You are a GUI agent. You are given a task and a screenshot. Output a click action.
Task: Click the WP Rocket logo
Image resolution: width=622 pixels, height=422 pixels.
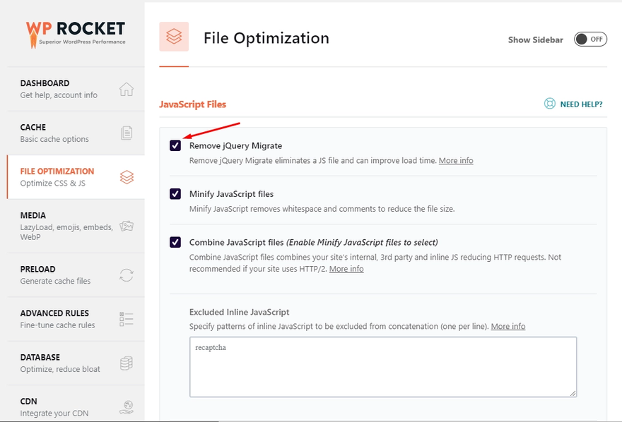(x=75, y=32)
